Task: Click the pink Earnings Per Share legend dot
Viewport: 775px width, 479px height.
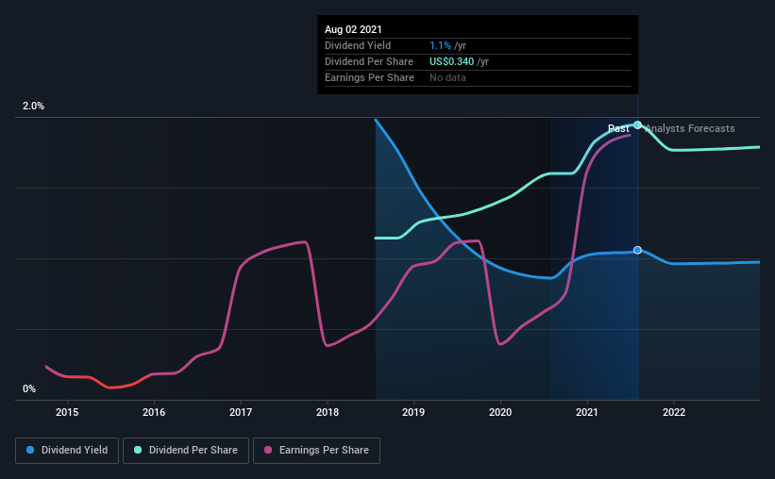Action: [268, 450]
